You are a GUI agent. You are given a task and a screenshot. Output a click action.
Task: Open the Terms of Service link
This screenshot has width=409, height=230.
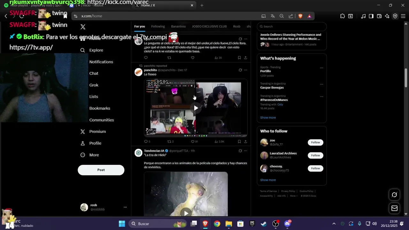tap(268, 191)
